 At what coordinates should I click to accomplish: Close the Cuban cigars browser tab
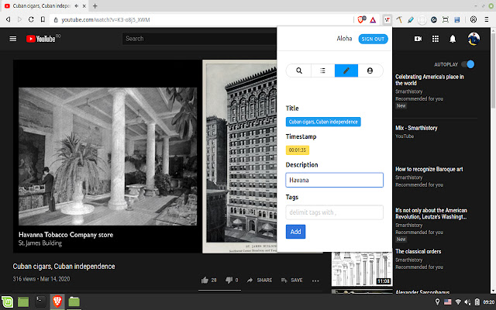coord(84,6)
